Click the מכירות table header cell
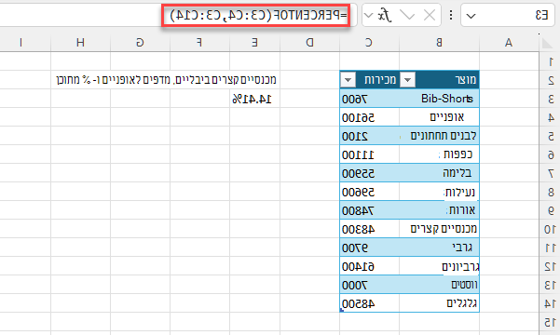This screenshot has width=560, height=335. [370, 80]
